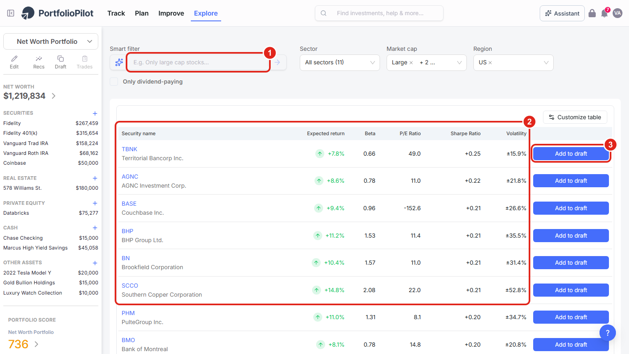Go to the Track tab
Screen dimensions: 629x354
(x=116, y=13)
